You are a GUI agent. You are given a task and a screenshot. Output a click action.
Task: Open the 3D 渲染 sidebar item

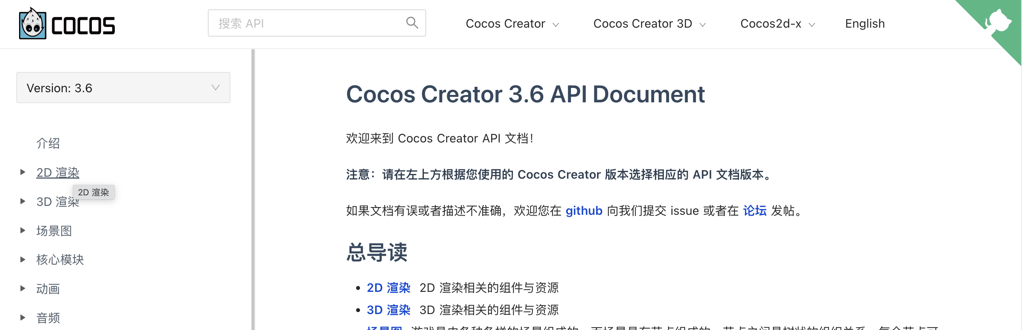[x=58, y=202]
